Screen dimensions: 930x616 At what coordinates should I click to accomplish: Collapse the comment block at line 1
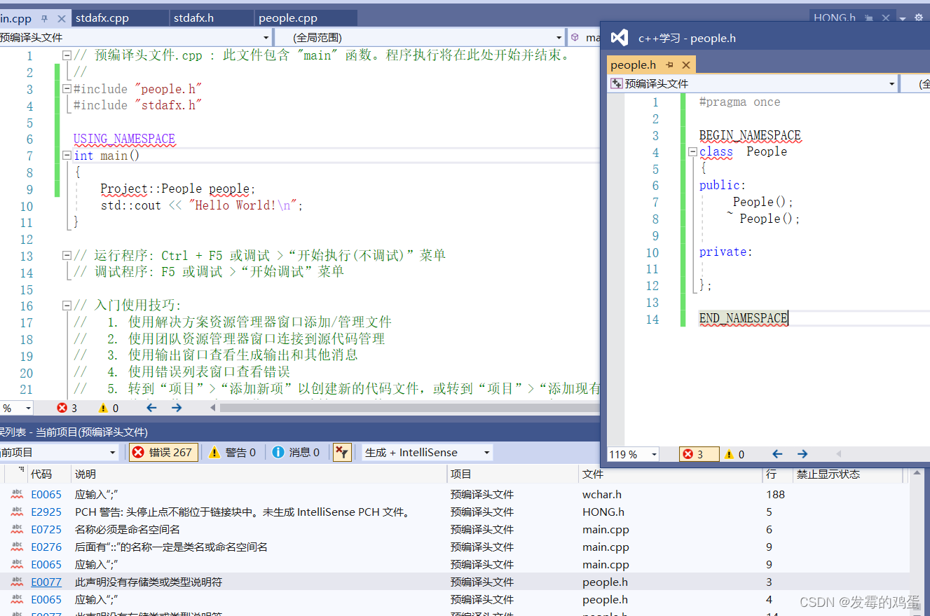pyautogui.click(x=67, y=55)
